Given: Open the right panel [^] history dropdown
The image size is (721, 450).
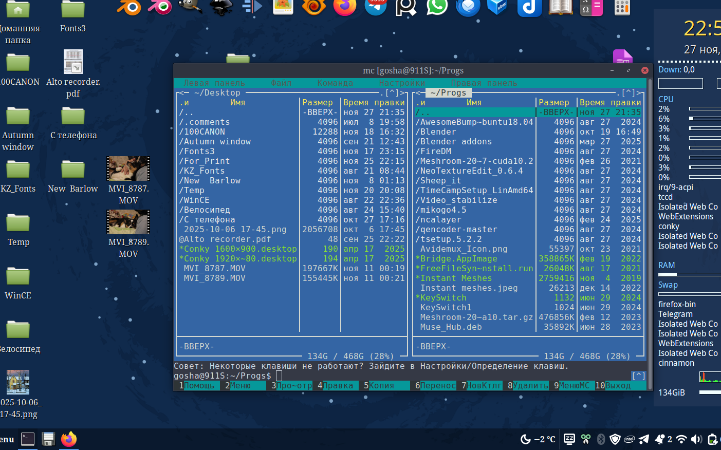Looking at the screenshot, I should pos(628,93).
